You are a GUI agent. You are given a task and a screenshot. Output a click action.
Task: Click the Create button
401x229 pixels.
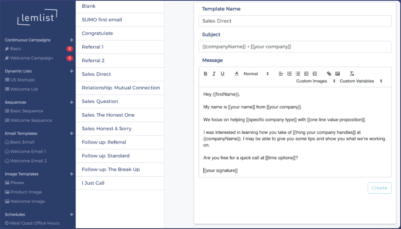coord(379,188)
